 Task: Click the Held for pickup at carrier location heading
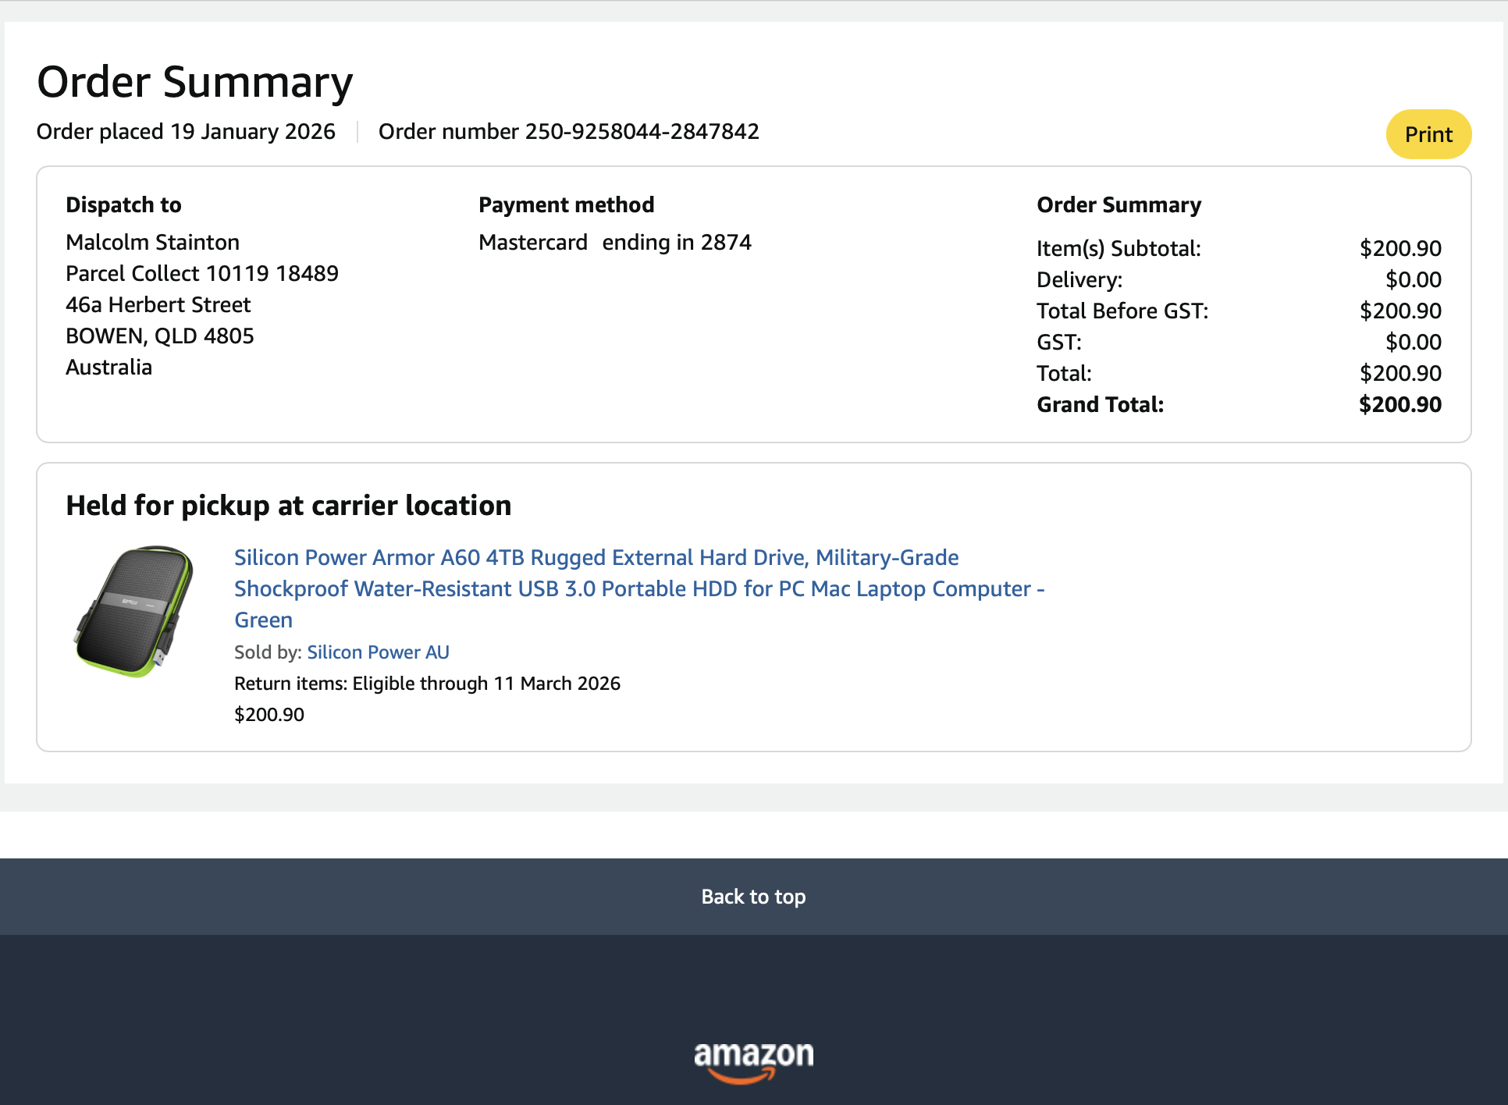pyautogui.click(x=288, y=506)
